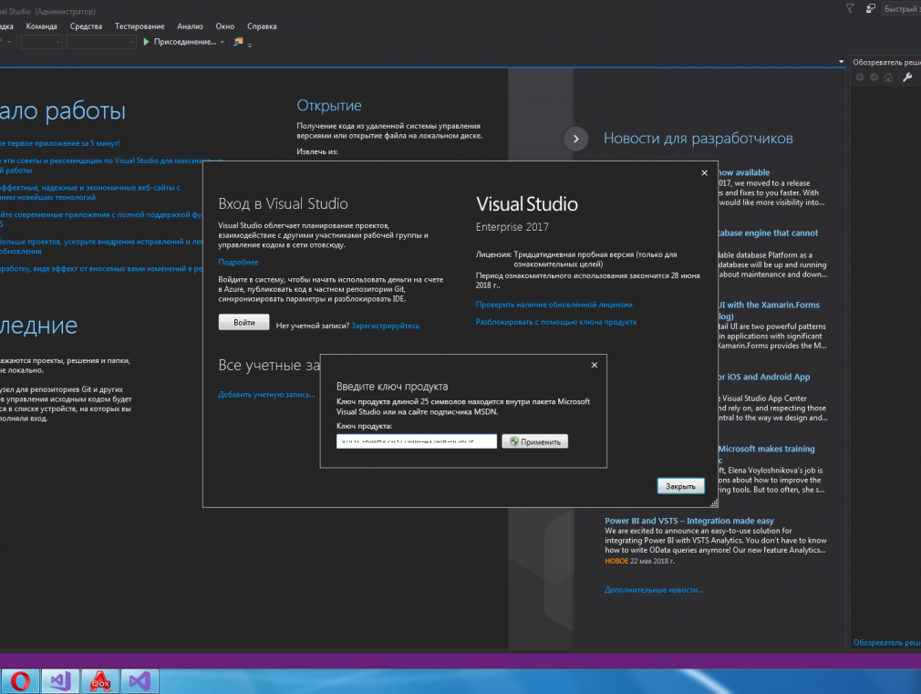The width and height of the screenshot is (921, 694).
Task: Click the folder search toolbar icon
Action: (x=238, y=42)
